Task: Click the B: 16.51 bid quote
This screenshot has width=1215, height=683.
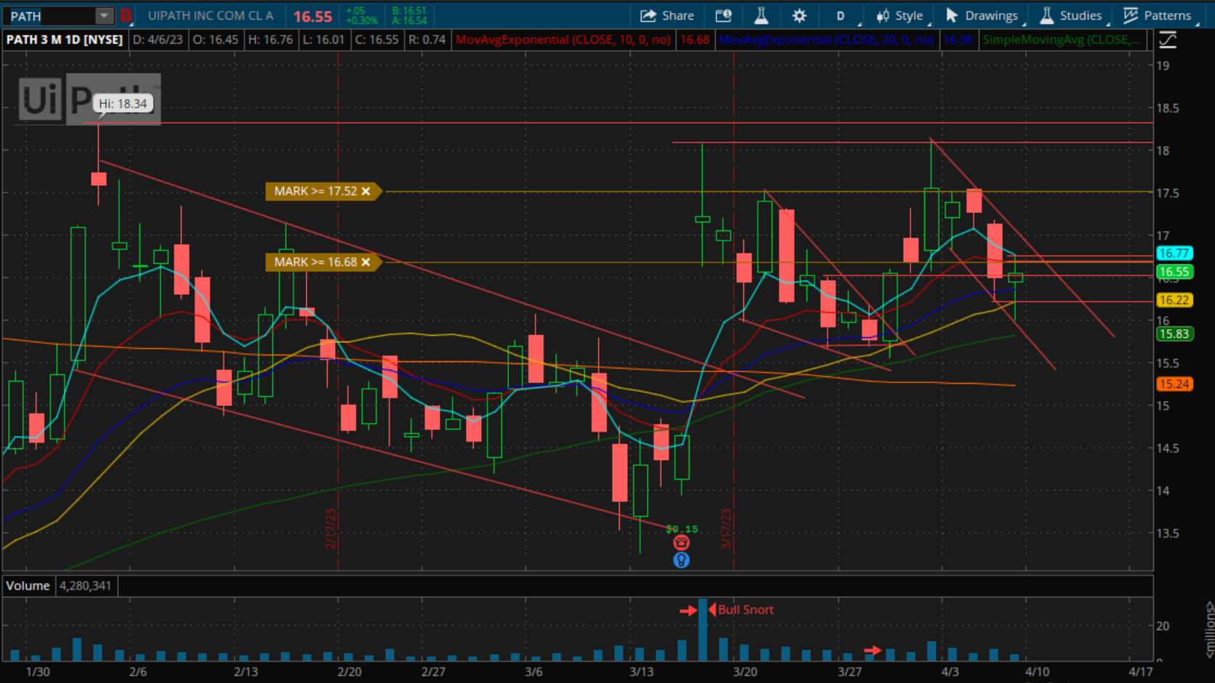Action: tap(409, 10)
